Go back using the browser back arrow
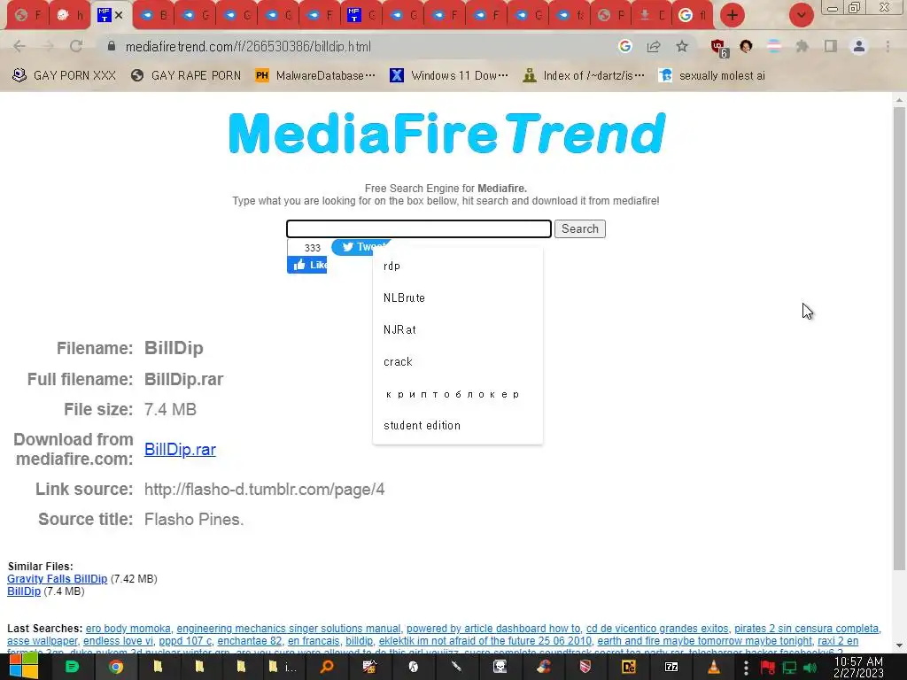This screenshot has height=680, width=907. pos(19,46)
